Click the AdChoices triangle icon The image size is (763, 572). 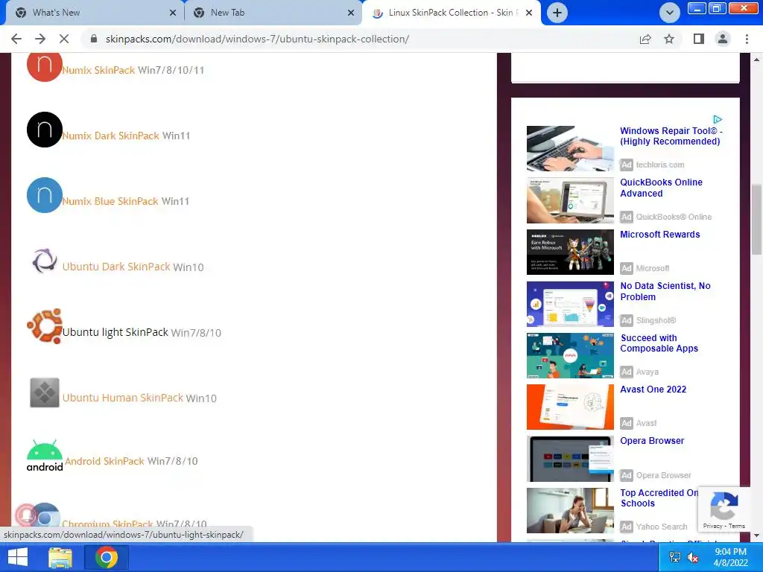click(x=718, y=119)
